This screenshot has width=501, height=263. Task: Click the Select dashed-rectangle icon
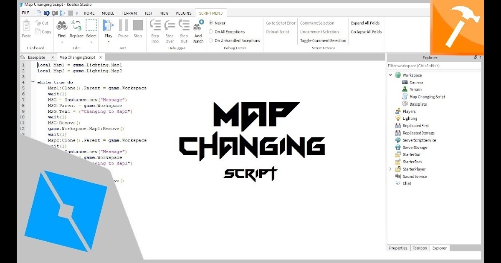[x=91, y=25]
